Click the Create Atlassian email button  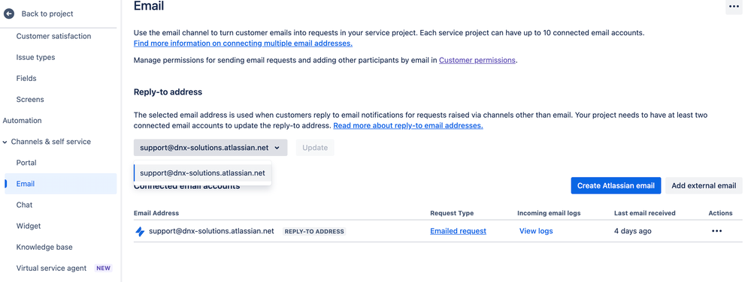click(x=616, y=185)
